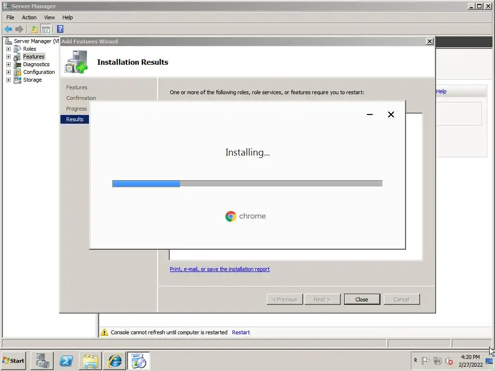The width and height of the screenshot is (495, 371).
Task: Click the Chrome installer taskbar icon
Action: tap(139, 360)
